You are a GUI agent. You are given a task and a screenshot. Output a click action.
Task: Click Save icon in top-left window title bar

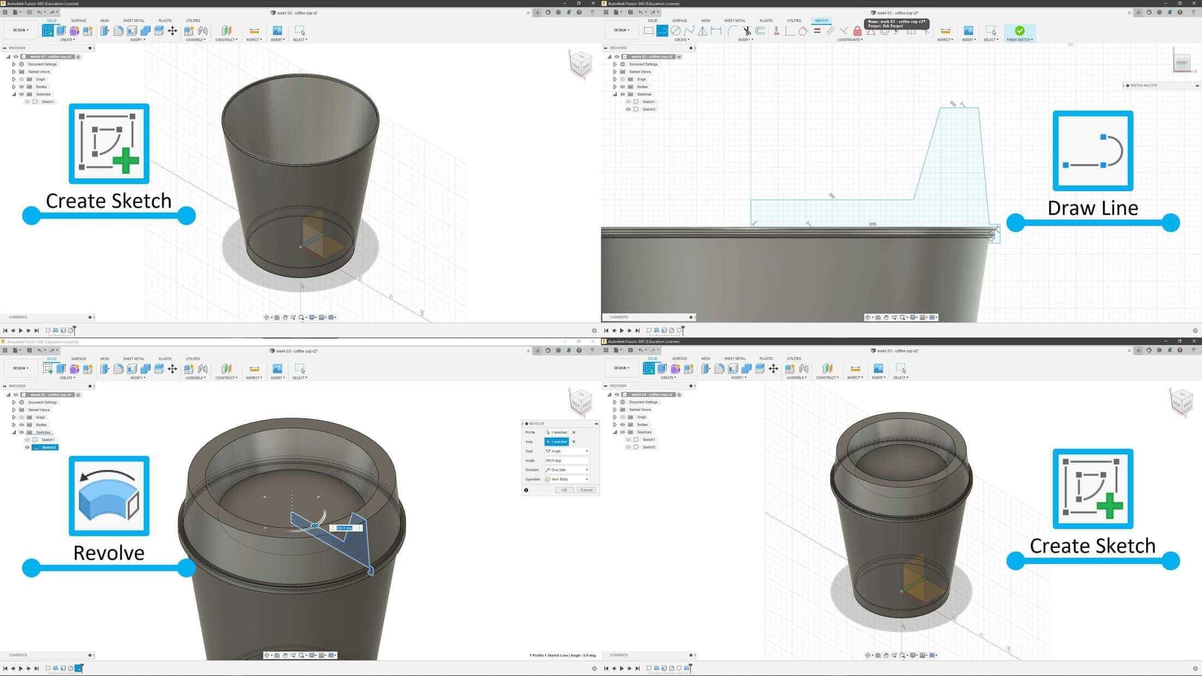[x=30, y=12]
